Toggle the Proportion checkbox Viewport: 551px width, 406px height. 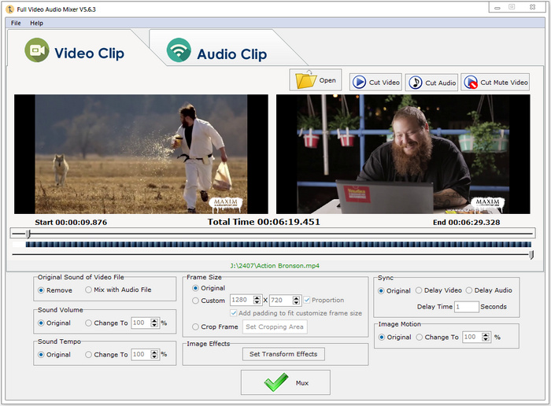[307, 300]
